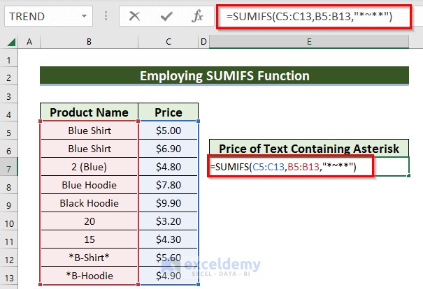Select column B header
The height and width of the screenshot is (289, 423).
(89, 43)
